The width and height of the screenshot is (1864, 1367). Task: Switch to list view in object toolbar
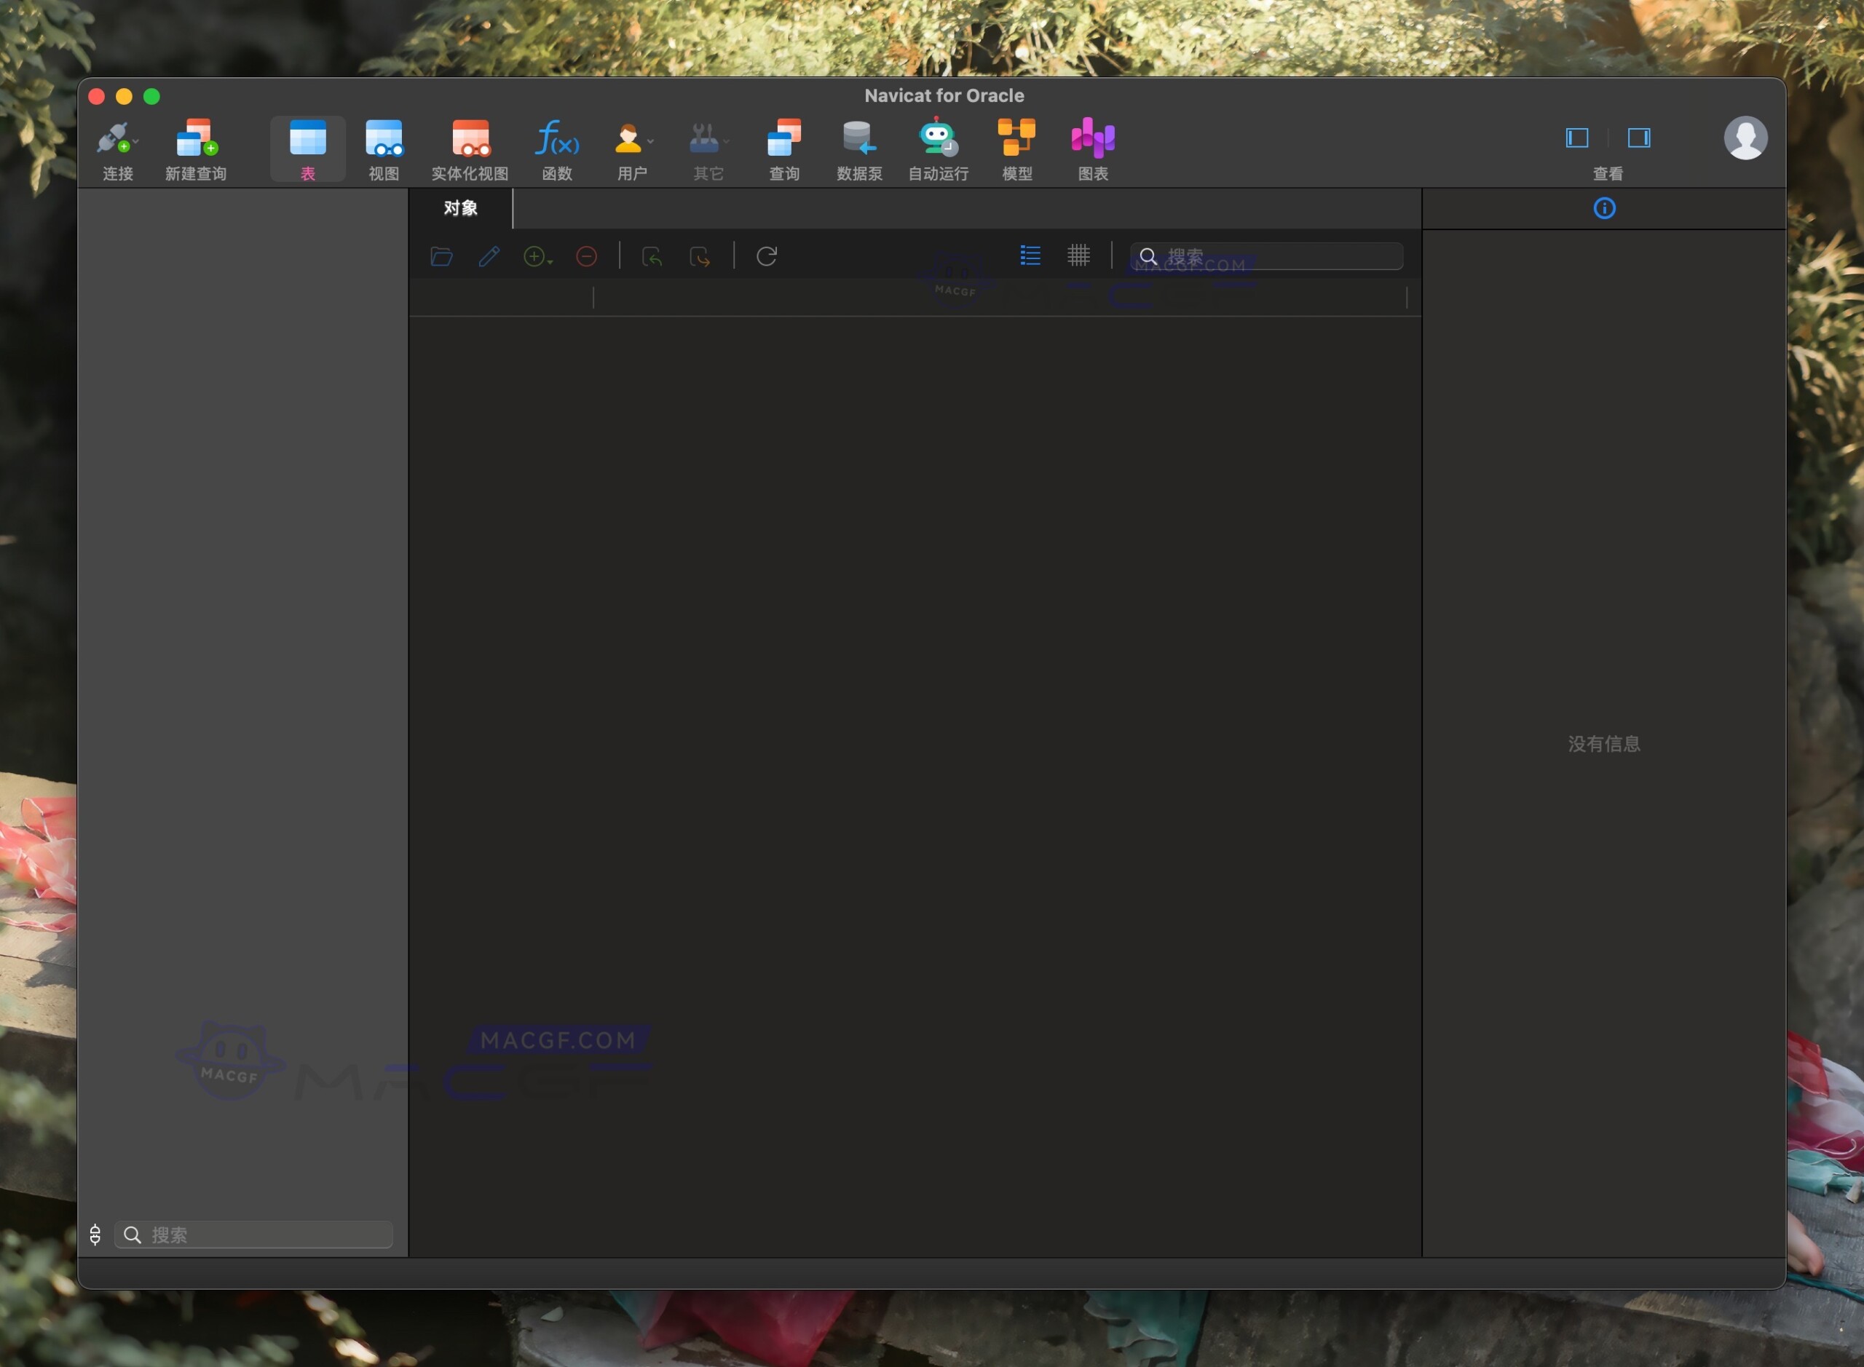coord(1030,255)
